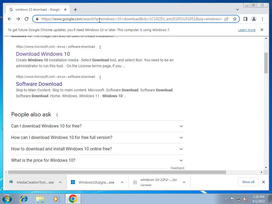Open muted volume tray icon
The width and height of the screenshot is (272, 204).
click(245, 199)
